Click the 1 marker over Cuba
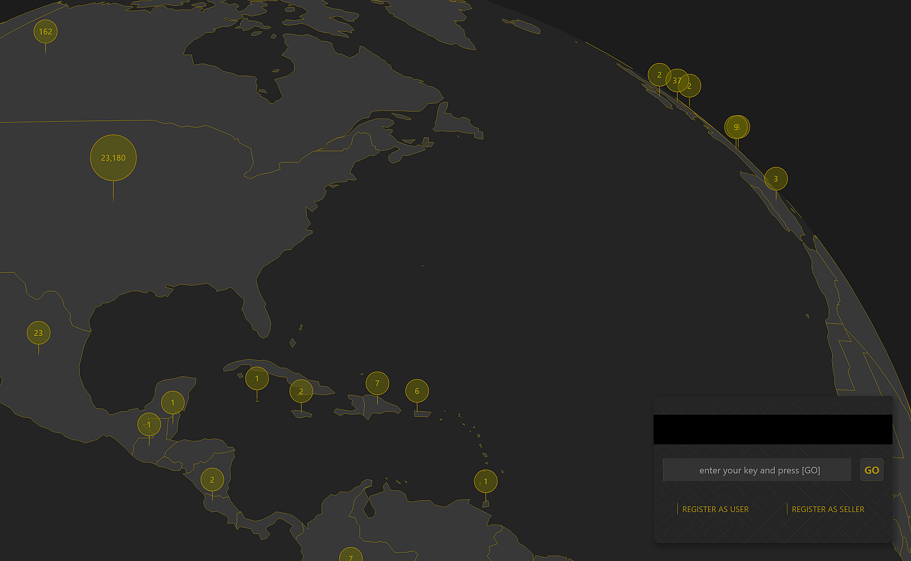 (x=257, y=379)
